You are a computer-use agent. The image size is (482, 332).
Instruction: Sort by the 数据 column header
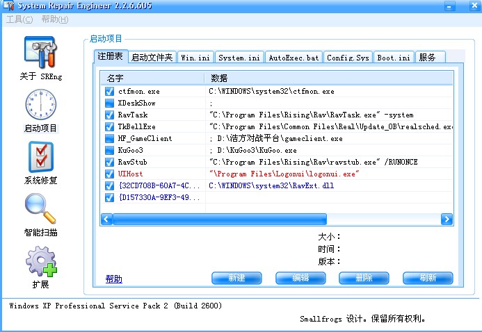(x=328, y=78)
